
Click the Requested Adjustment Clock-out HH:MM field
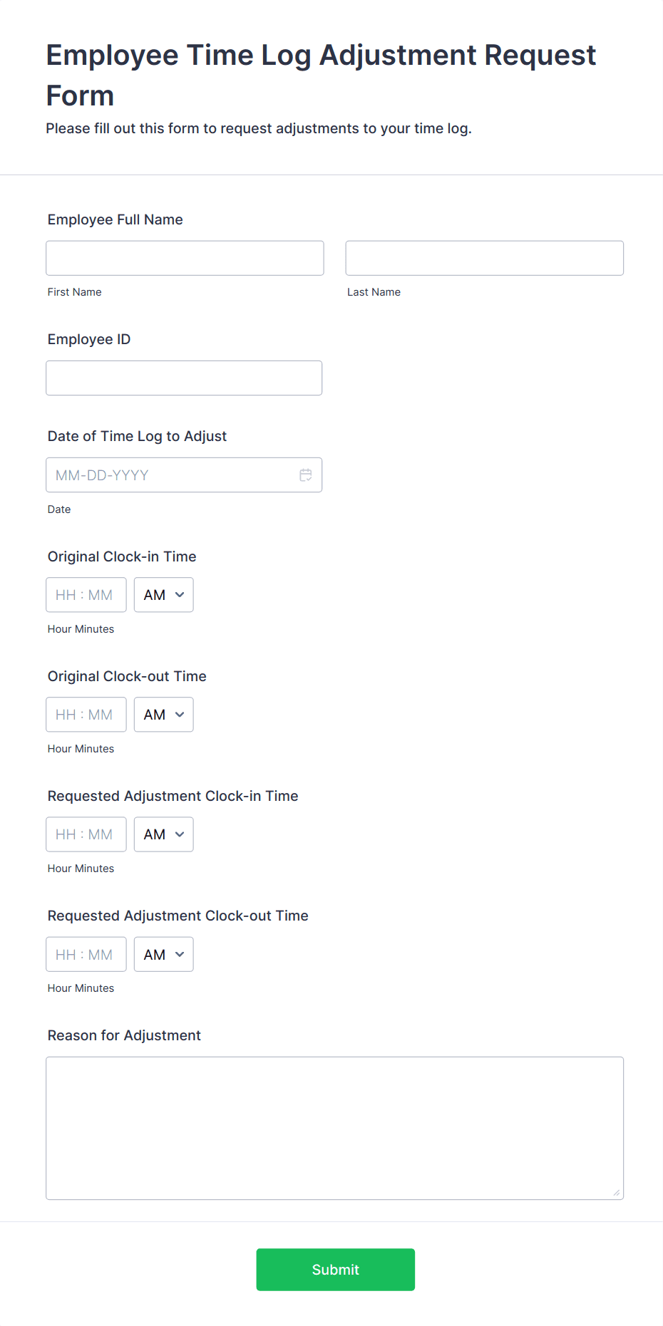click(x=86, y=953)
